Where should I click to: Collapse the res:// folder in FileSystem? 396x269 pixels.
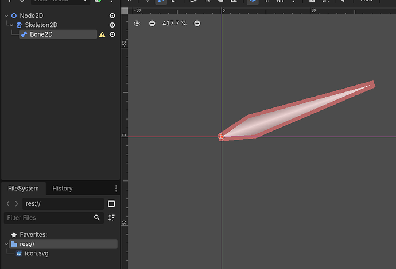tap(6, 244)
